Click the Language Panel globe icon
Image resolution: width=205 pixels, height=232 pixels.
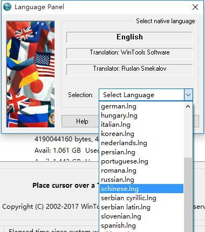8,7
